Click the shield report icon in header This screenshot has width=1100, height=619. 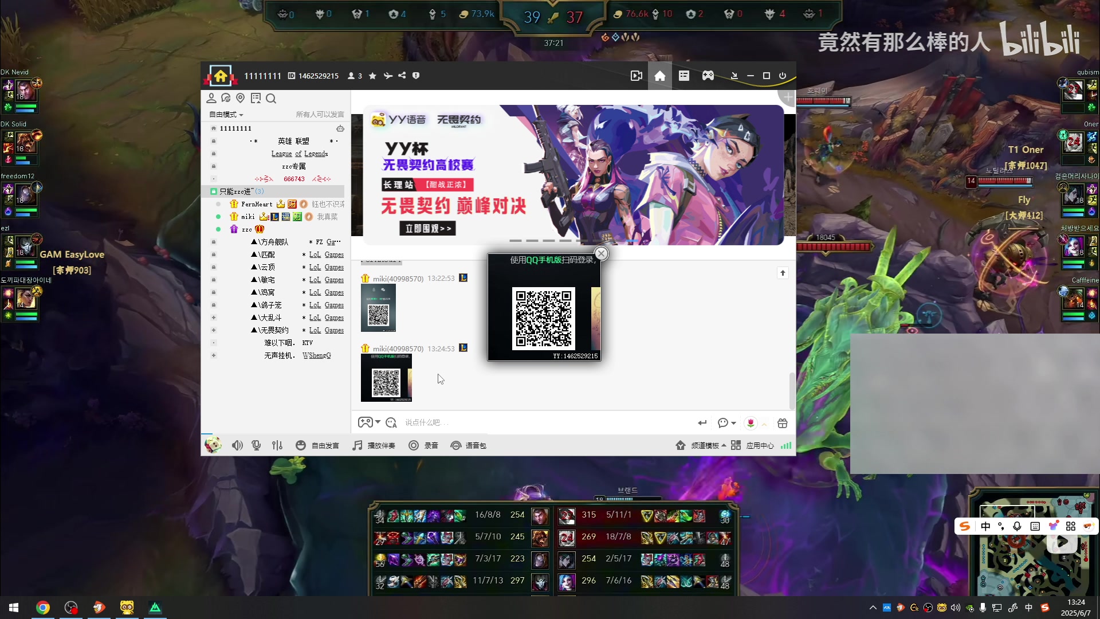[x=416, y=76]
